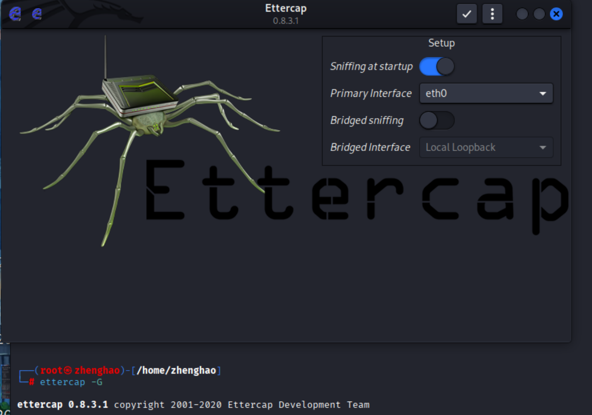This screenshot has height=415, width=592.
Task: Click the version '0.8.3.1' subtitle
Action: [286, 21]
